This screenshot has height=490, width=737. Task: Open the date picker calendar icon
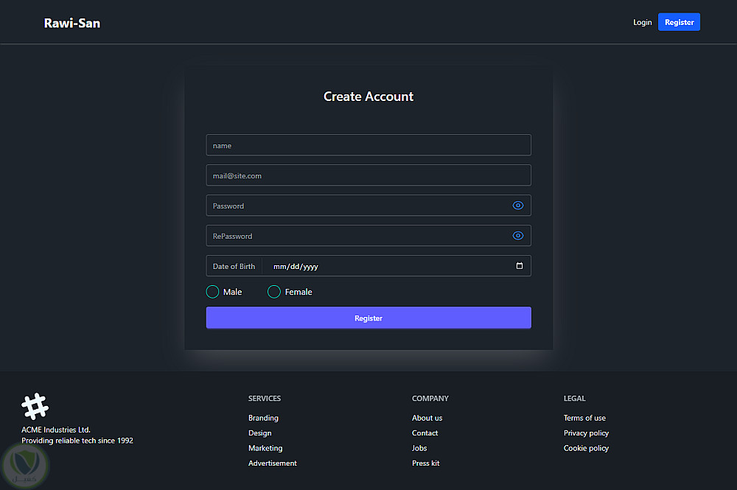click(520, 266)
